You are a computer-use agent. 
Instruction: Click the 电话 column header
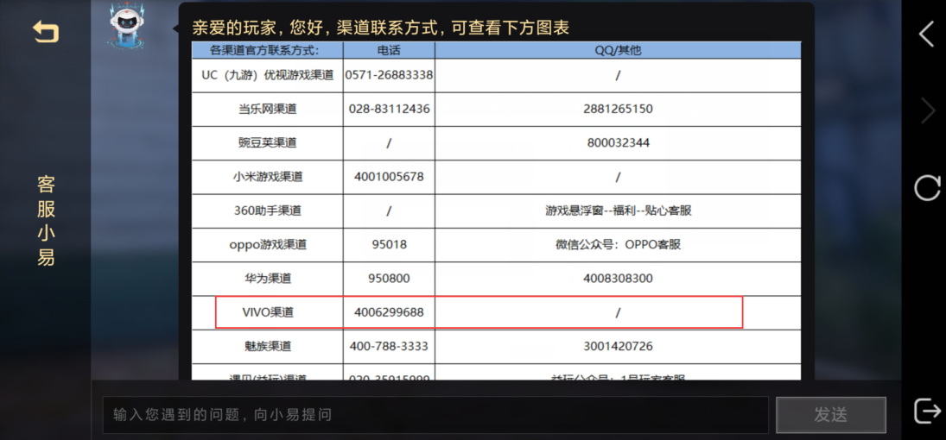coord(389,50)
